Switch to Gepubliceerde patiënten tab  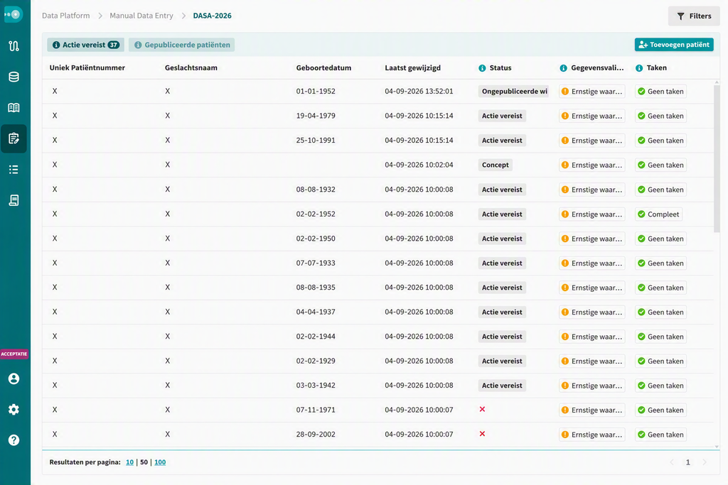(181, 45)
